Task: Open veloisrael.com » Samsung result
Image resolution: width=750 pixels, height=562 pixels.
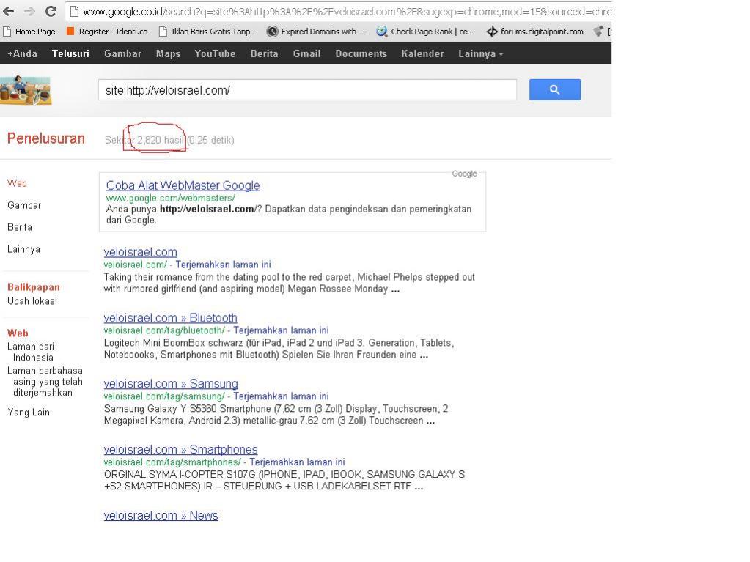Action: (171, 384)
